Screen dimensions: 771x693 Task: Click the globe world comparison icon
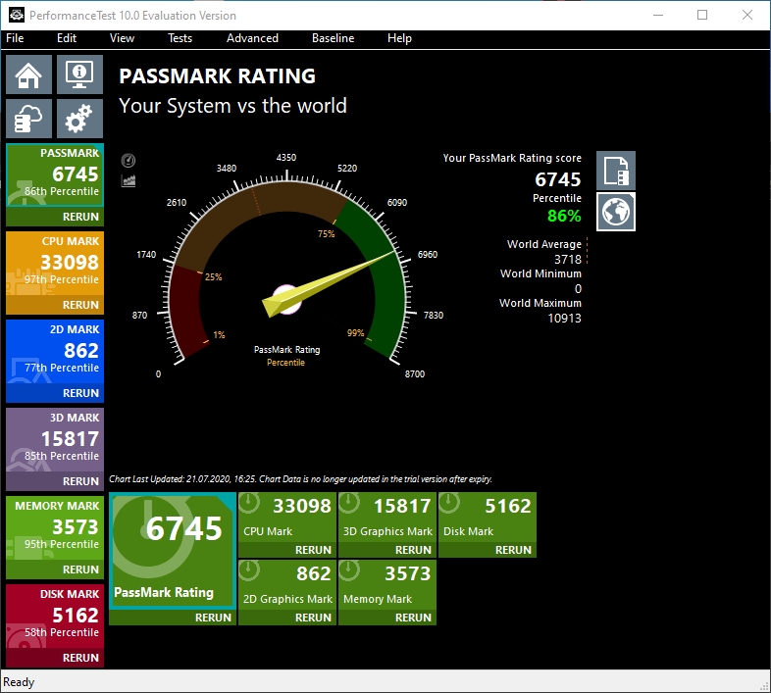click(616, 212)
